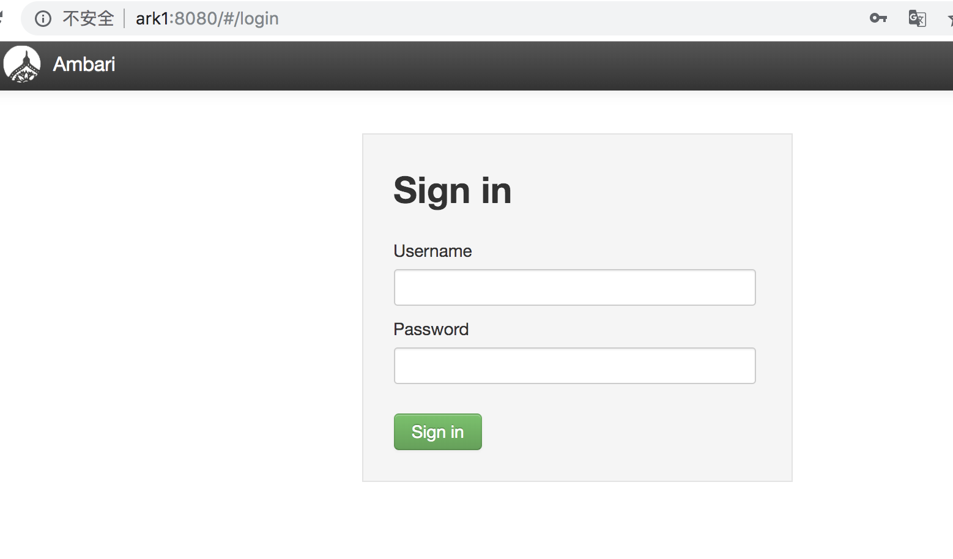Image resolution: width=953 pixels, height=559 pixels.
Task: Click empty area of dark Ambari navbar
Action: click(x=489, y=65)
